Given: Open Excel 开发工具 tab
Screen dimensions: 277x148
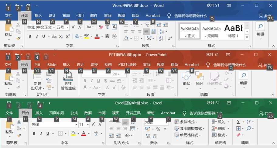Looking at the screenshot, I should pos(133,113).
